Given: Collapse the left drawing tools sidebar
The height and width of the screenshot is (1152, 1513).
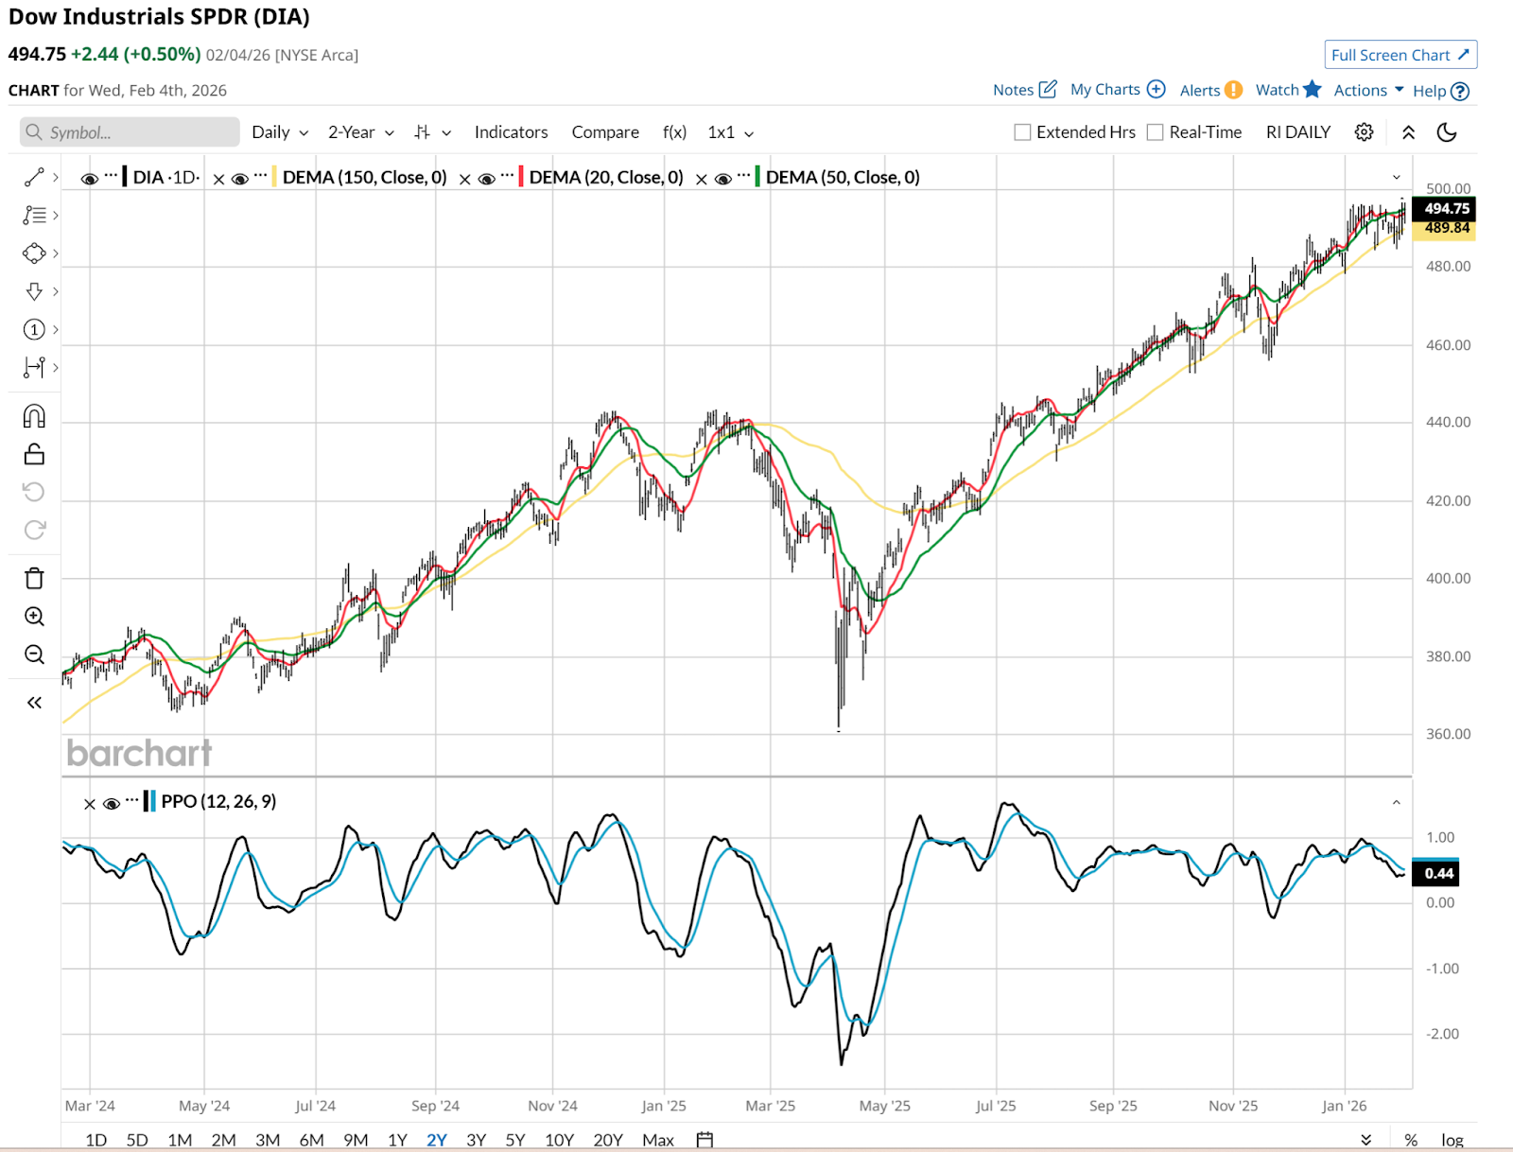Looking at the screenshot, I should click(34, 703).
